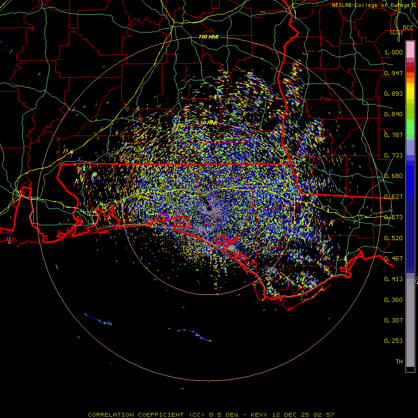This screenshot has height=418, width=418.
Task: Select the 0.467 legend value
Action: click(393, 259)
